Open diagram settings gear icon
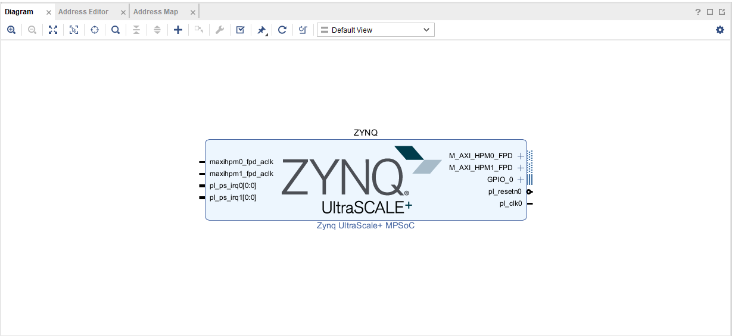This screenshot has height=336, width=732. [720, 30]
